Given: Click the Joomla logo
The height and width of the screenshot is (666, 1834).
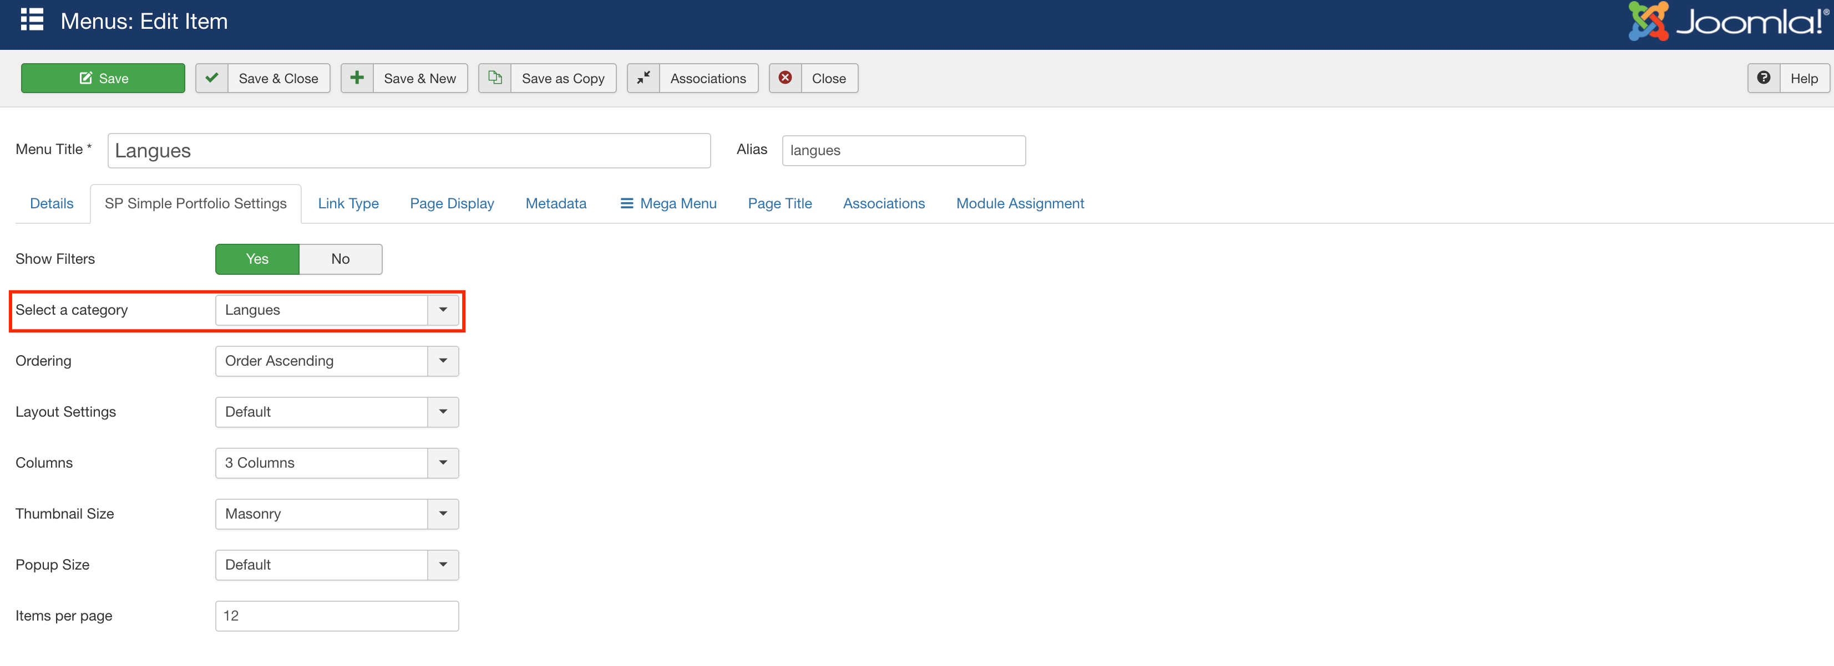Looking at the screenshot, I should click(x=1726, y=21).
